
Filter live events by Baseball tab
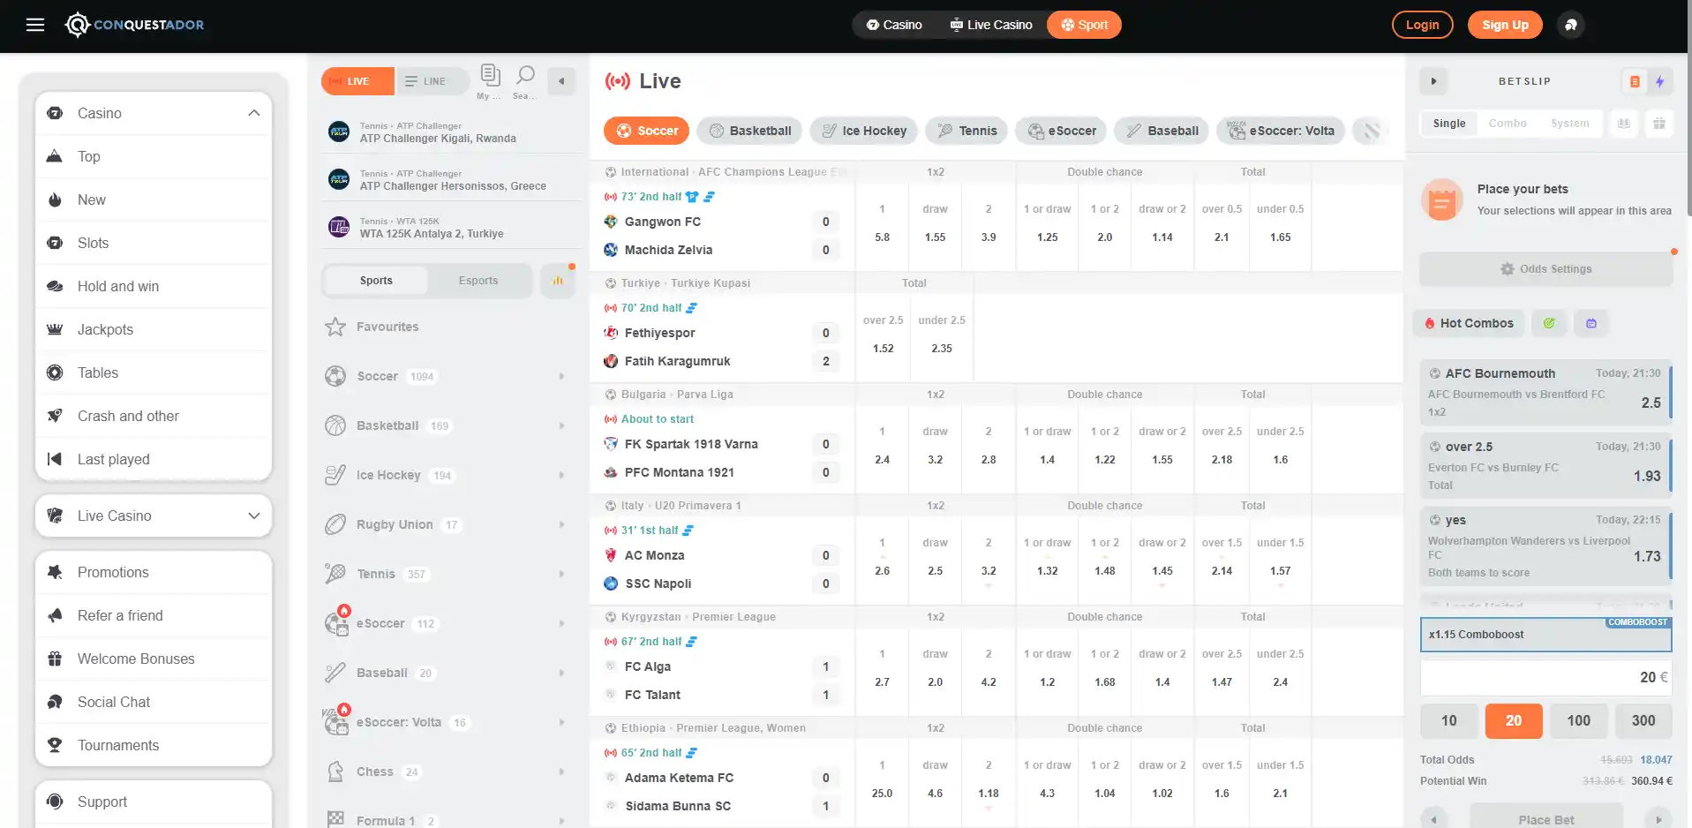pyautogui.click(x=1162, y=131)
